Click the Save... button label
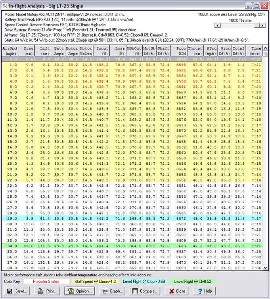Viewport: 270px width, 299px height. 21,291
